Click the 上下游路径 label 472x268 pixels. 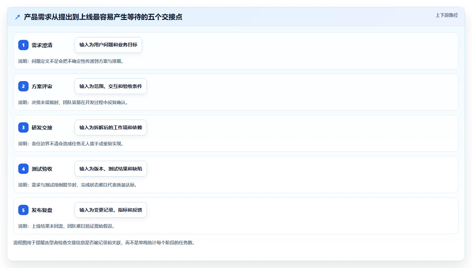[x=447, y=15]
